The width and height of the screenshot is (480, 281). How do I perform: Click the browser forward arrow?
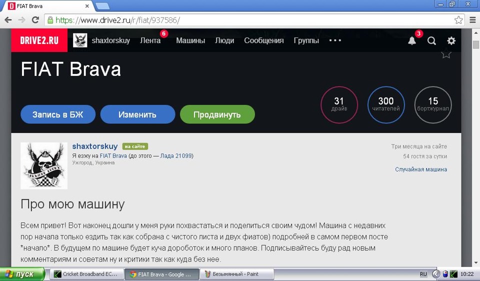point(21,20)
